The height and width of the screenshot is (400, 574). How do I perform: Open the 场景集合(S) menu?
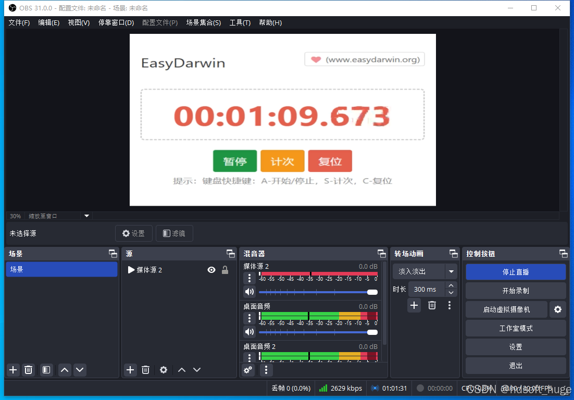tap(204, 23)
